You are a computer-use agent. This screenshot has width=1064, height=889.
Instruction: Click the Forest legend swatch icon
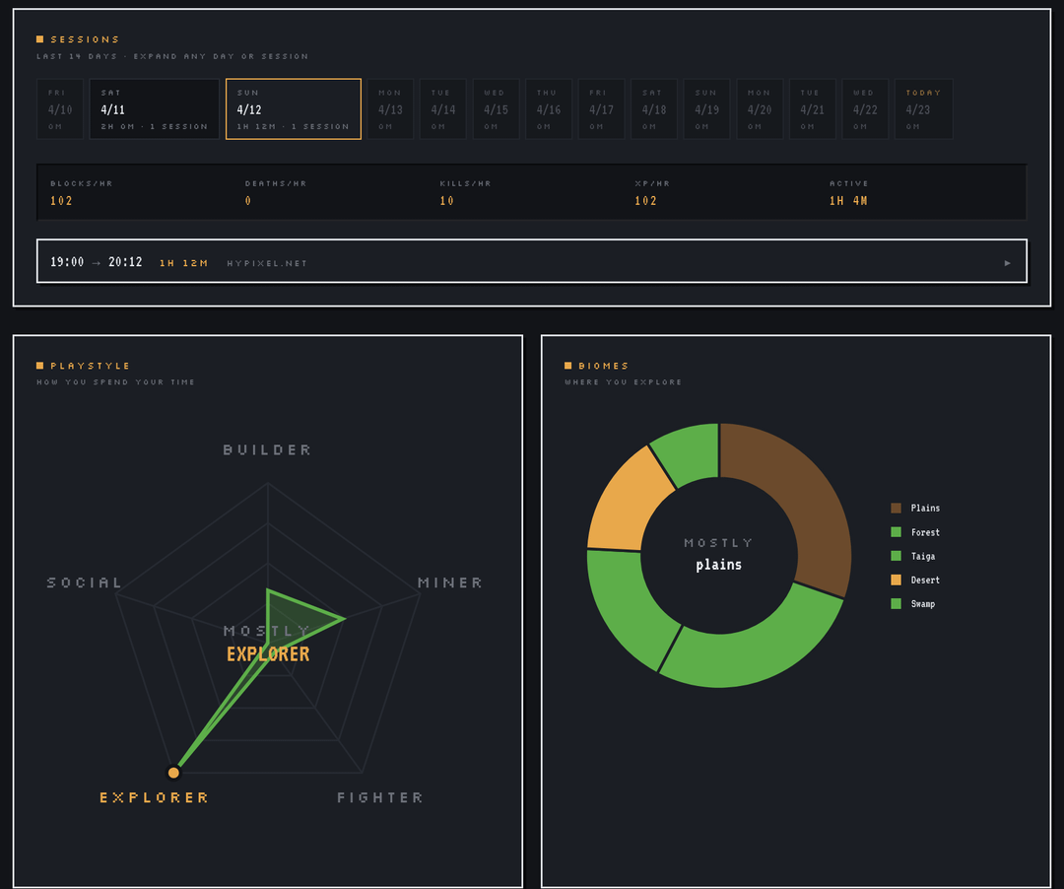(x=896, y=532)
